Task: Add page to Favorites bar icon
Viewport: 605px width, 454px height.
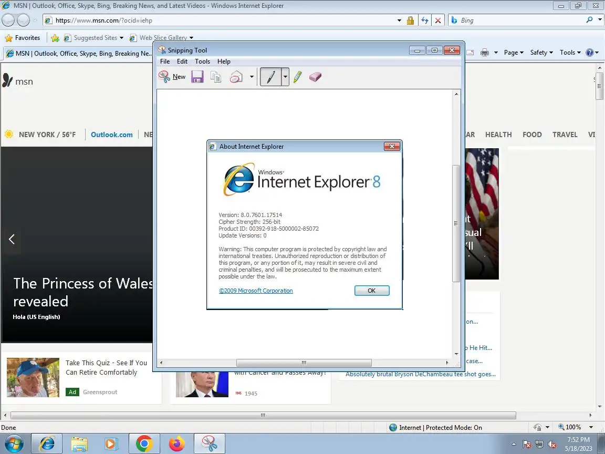Action: tap(55, 38)
